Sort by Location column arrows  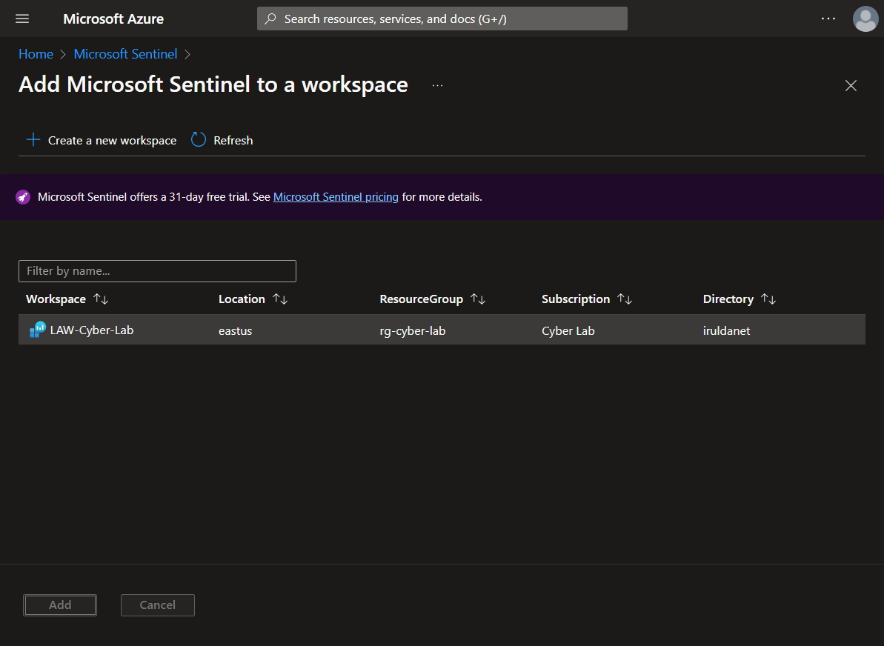coord(280,299)
